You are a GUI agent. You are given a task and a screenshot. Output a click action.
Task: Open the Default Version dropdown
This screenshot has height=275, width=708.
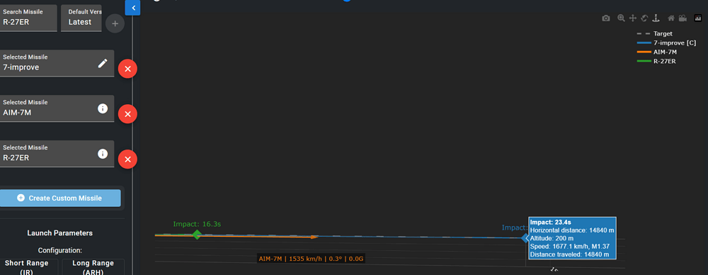pyautogui.click(x=81, y=18)
